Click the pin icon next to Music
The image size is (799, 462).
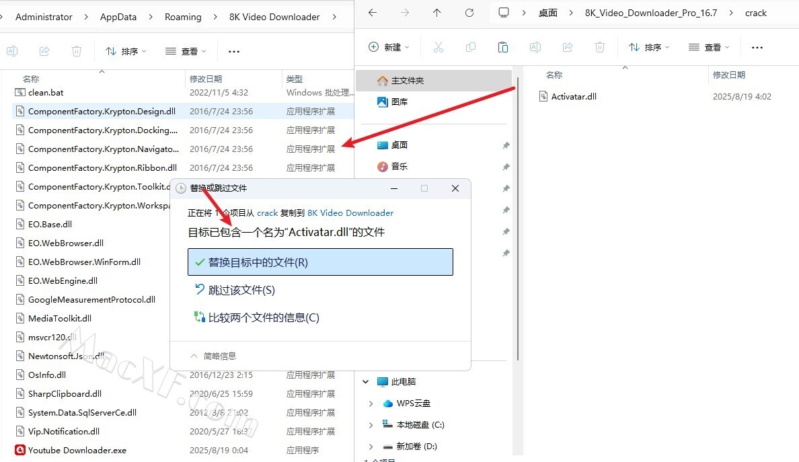click(506, 167)
